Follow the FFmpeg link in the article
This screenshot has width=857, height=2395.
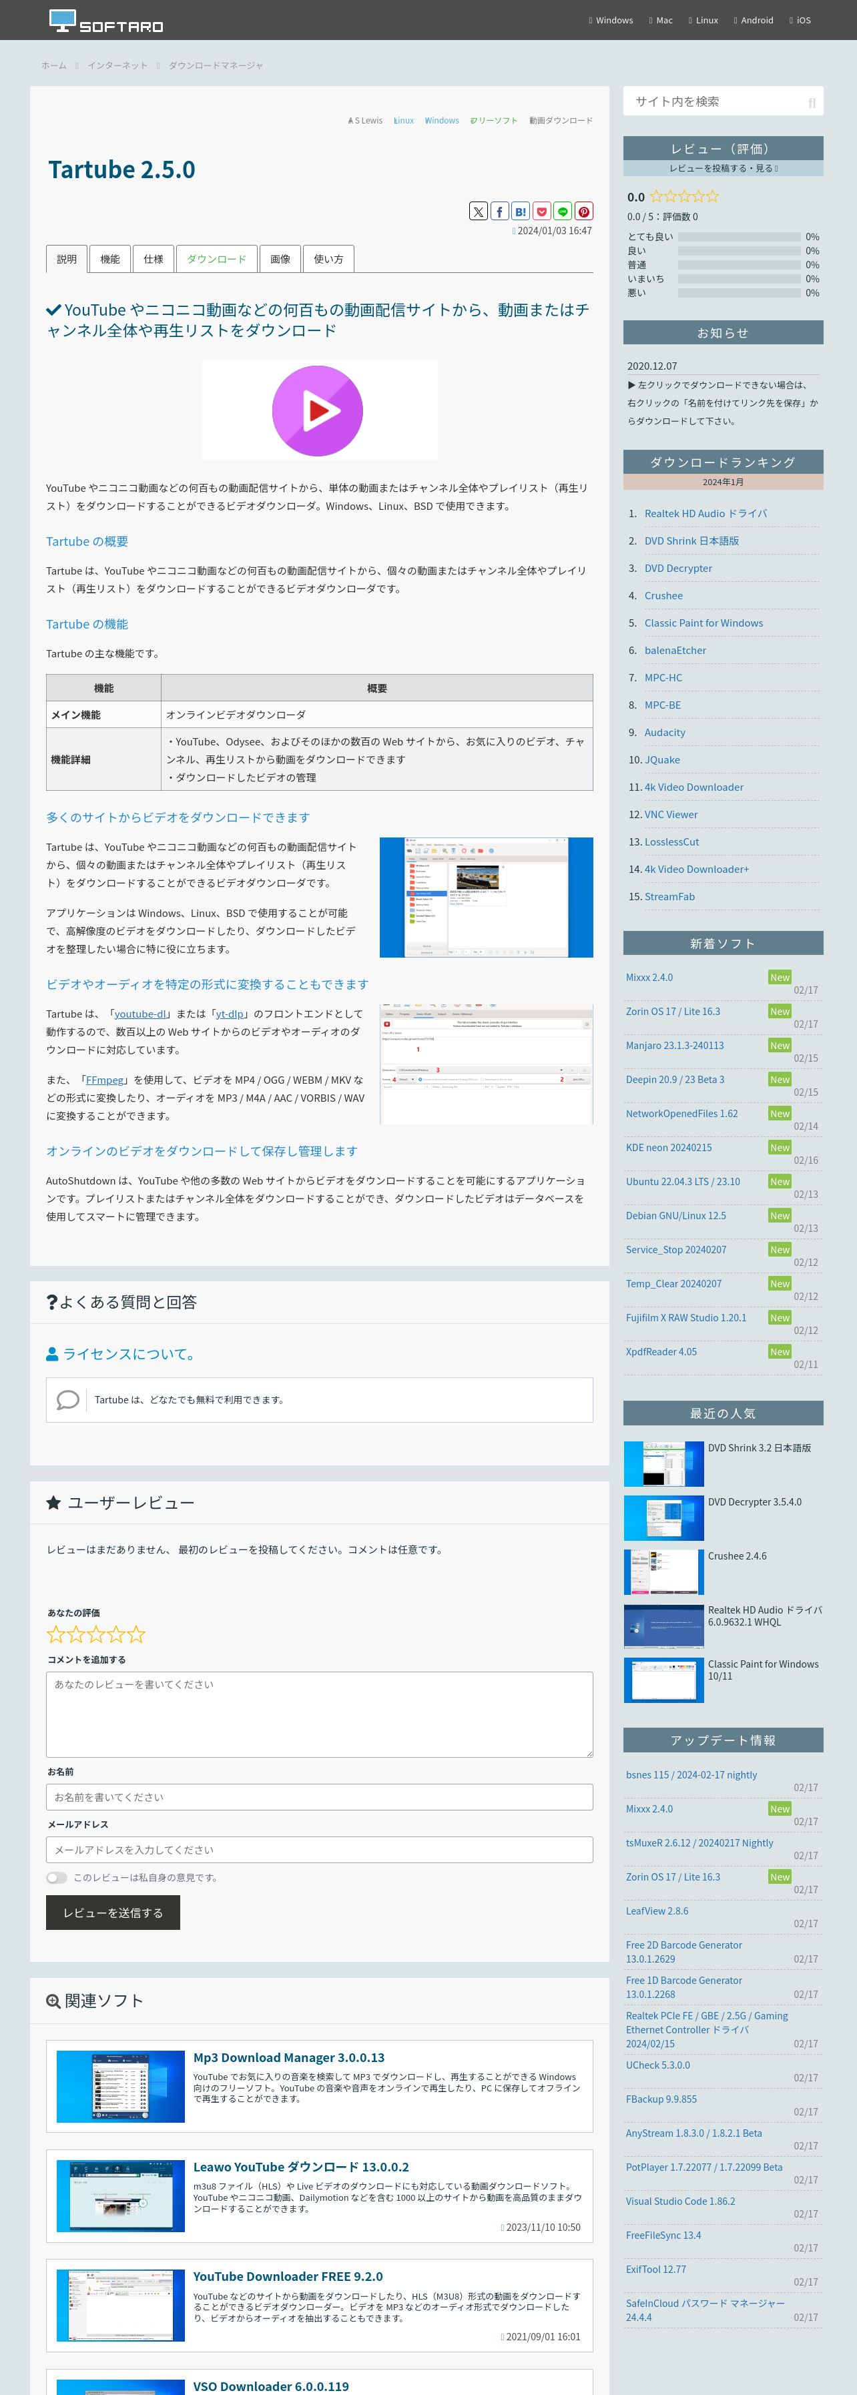(x=105, y=1080)
